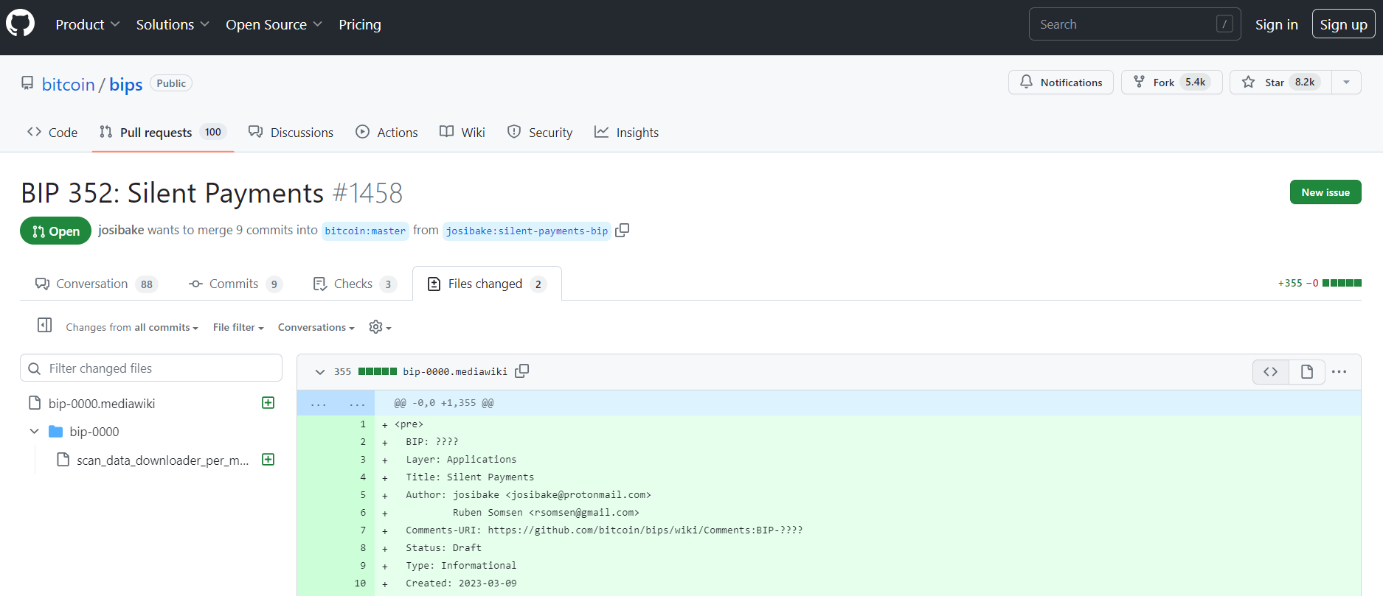The width and height of the screenshot is (1383, 596).
Task: Expand hidden lines at hunk header dots
Action: coord(336,403)
